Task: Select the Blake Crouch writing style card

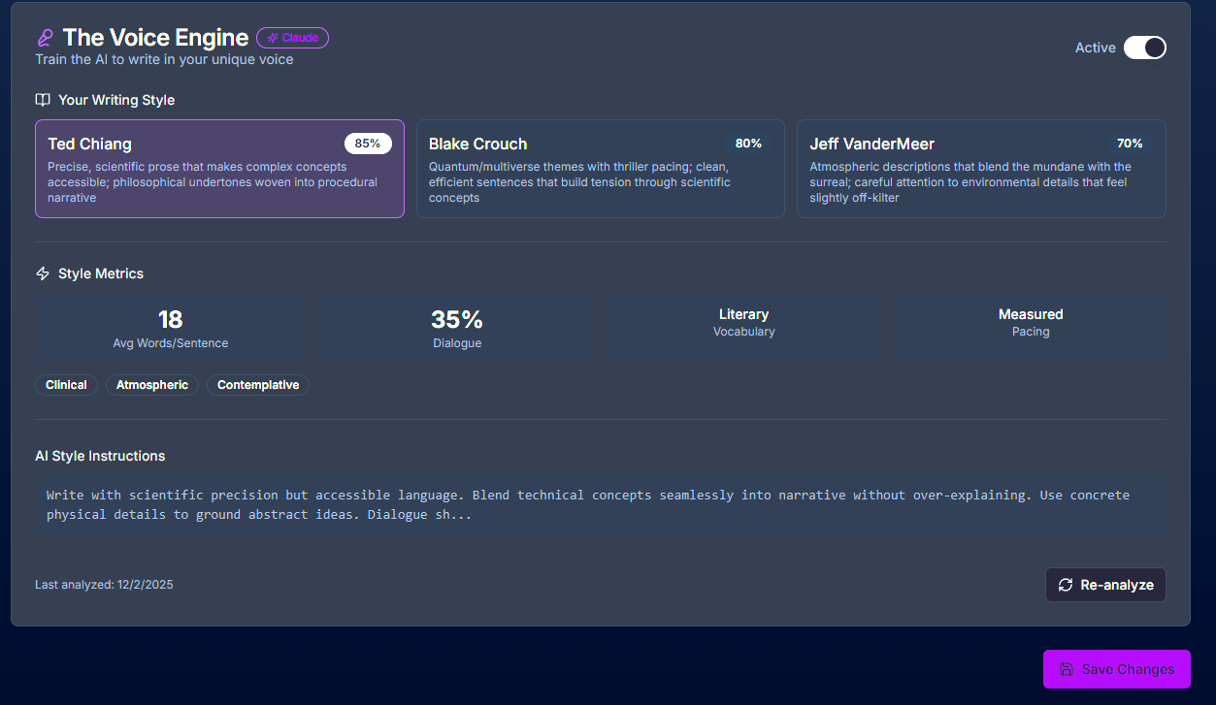Action: tap(600, 169)
